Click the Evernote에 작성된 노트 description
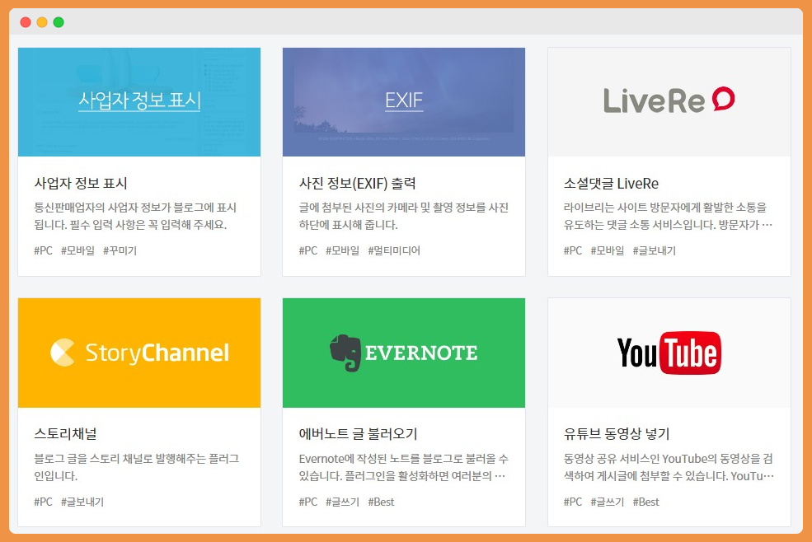The width and height of the screenshot is (812, 542). click(403, 467)
